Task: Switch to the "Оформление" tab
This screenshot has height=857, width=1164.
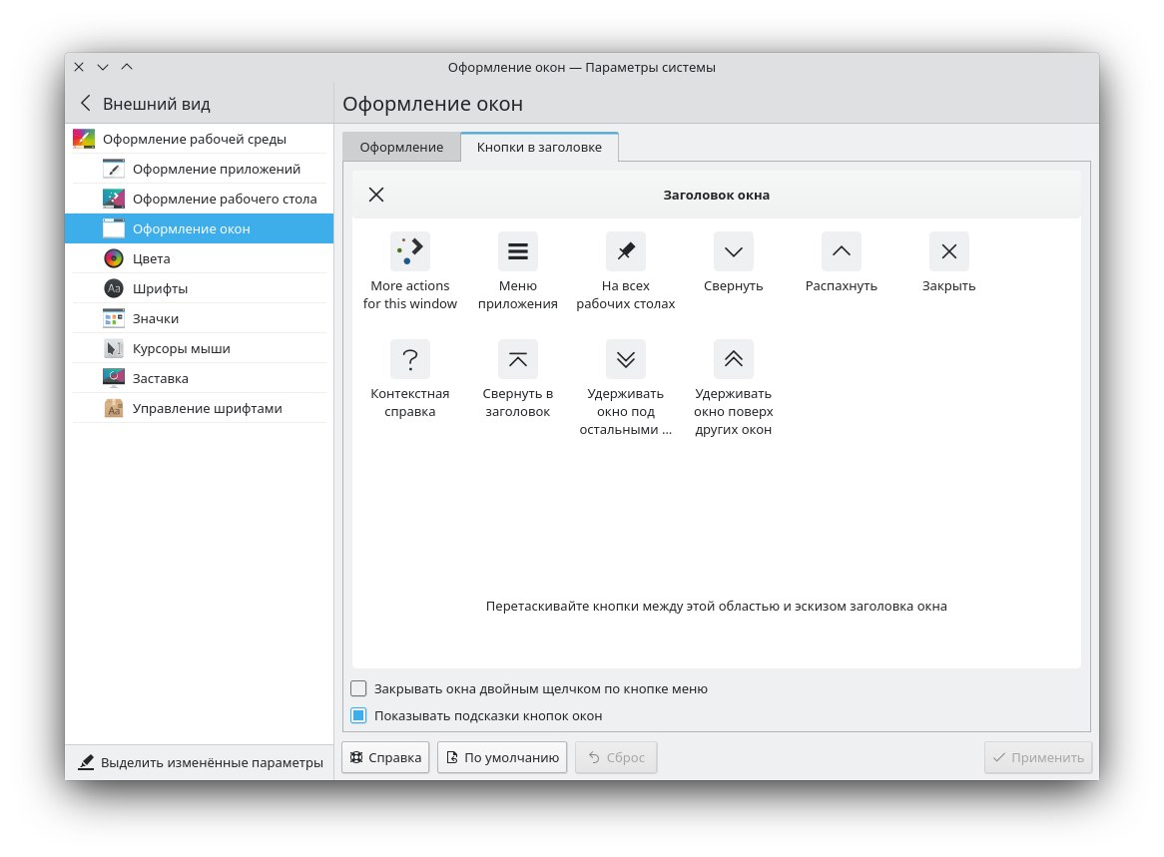Action: point(401,147)
